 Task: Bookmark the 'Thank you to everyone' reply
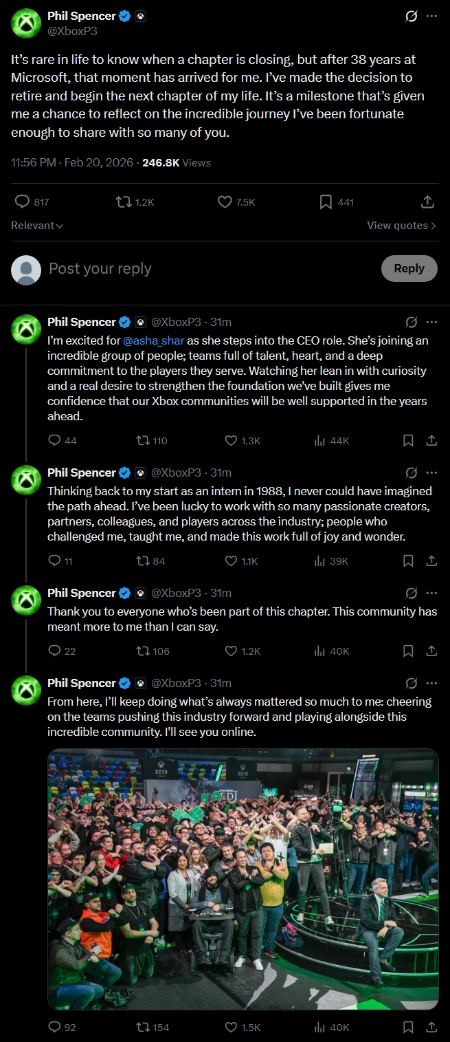408,651
